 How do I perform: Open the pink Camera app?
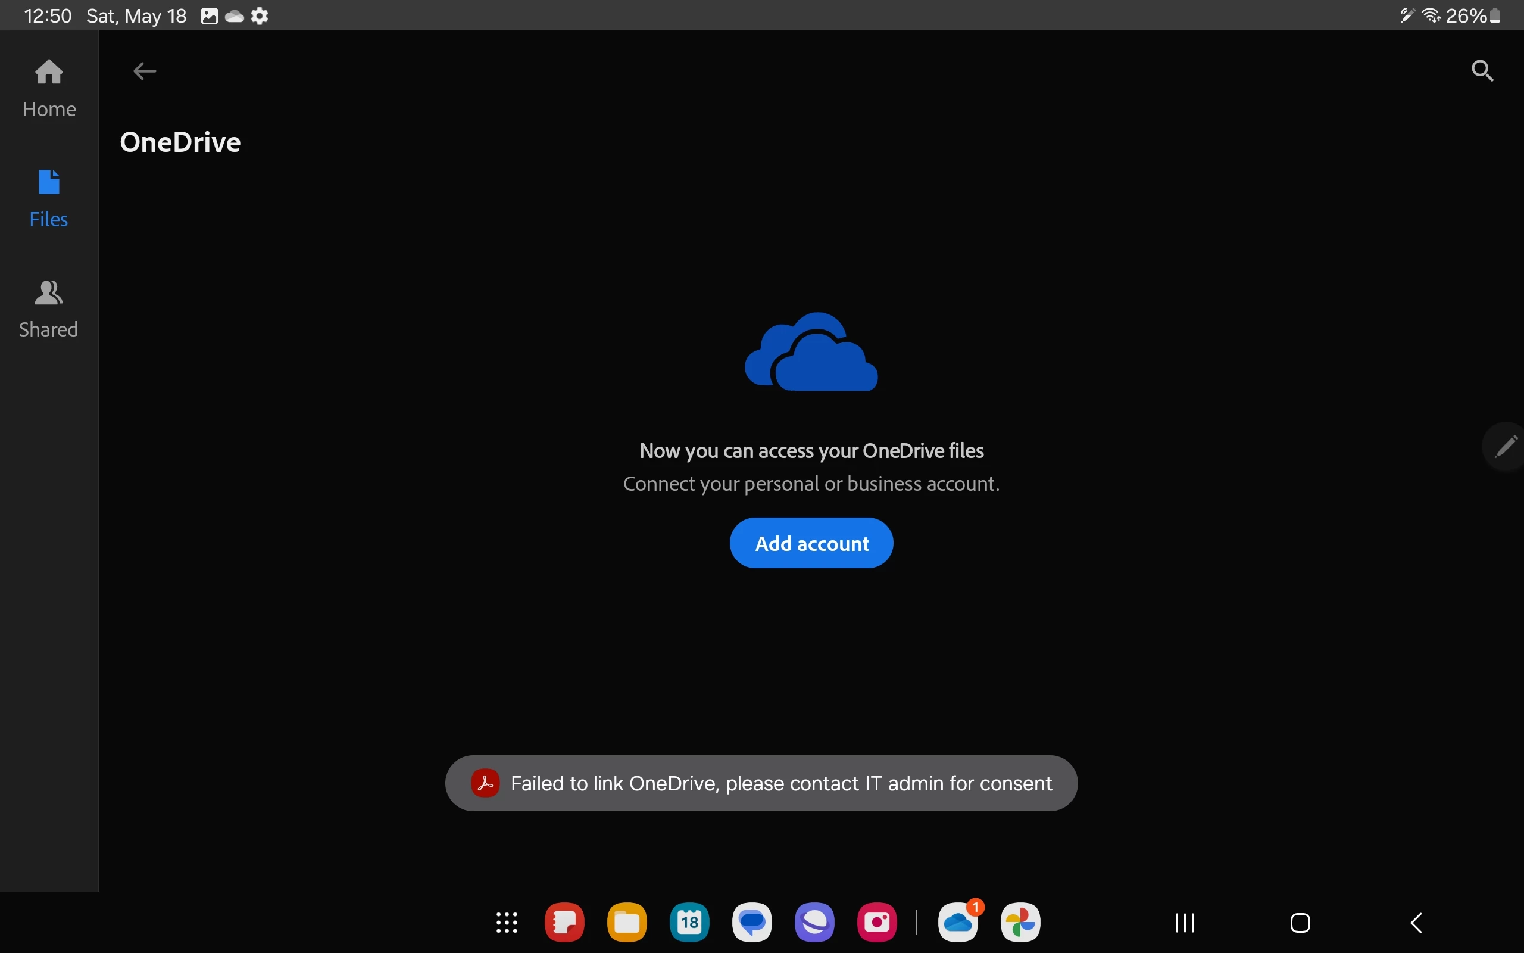[877, 923]
